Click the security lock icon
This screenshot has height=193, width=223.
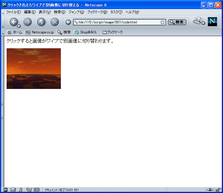(x=218, y=190)
